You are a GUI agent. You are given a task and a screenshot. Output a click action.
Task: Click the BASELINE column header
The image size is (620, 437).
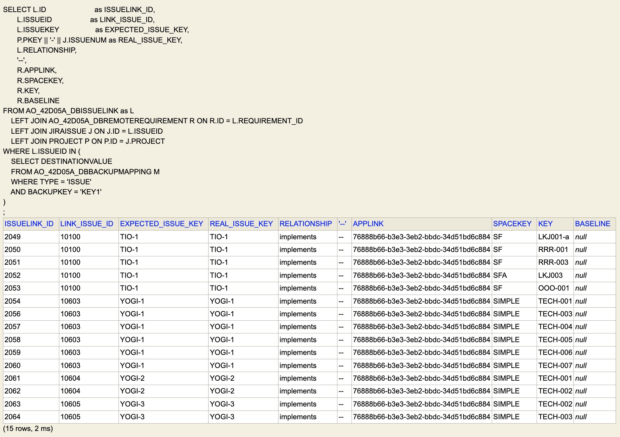(x=593, y=224)
